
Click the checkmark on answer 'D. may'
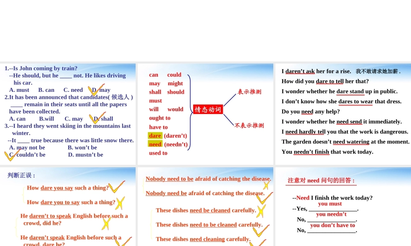click(96, 90)
